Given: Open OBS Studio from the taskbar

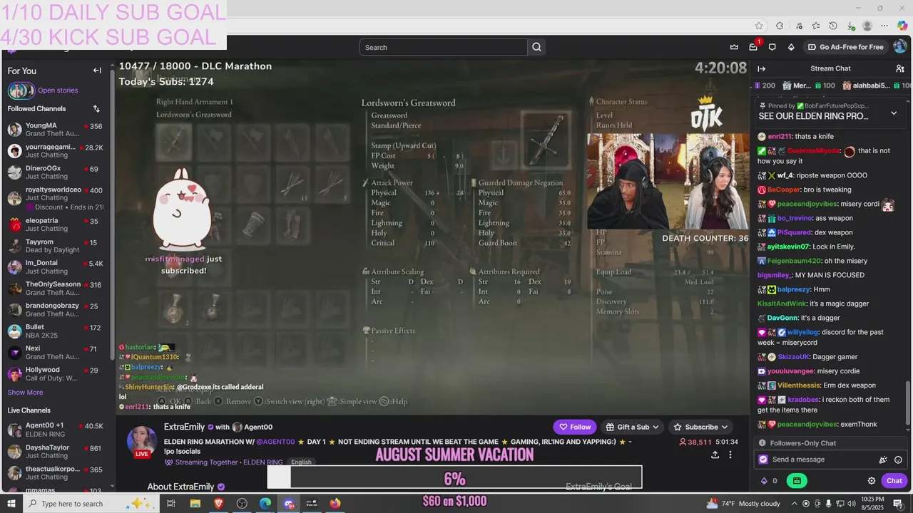Looking at the screenshot, I should tap(242, 504).
